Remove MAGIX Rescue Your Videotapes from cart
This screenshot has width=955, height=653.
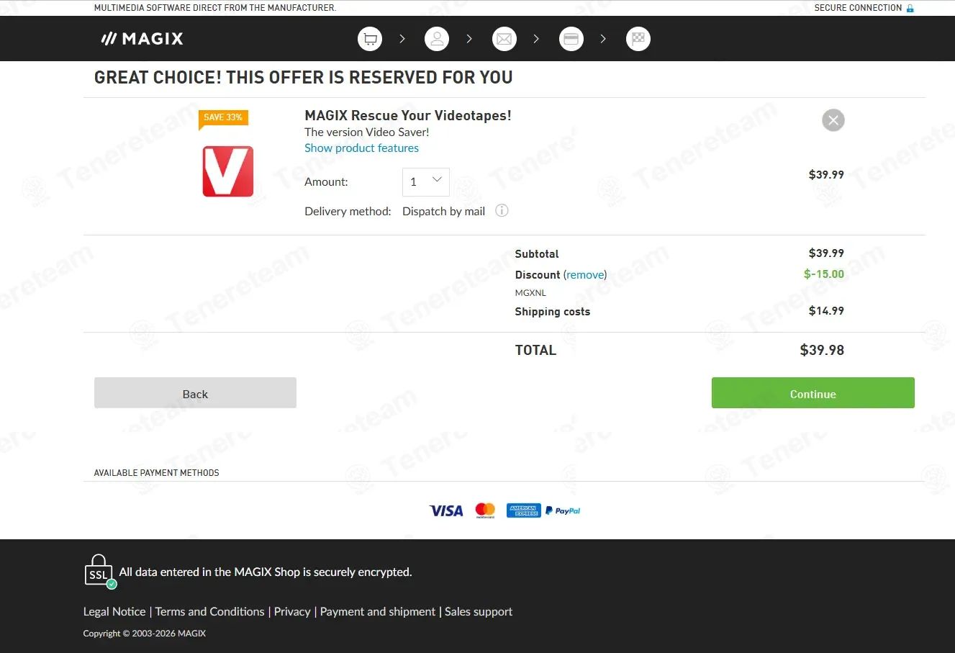click(x=833, y=120)
